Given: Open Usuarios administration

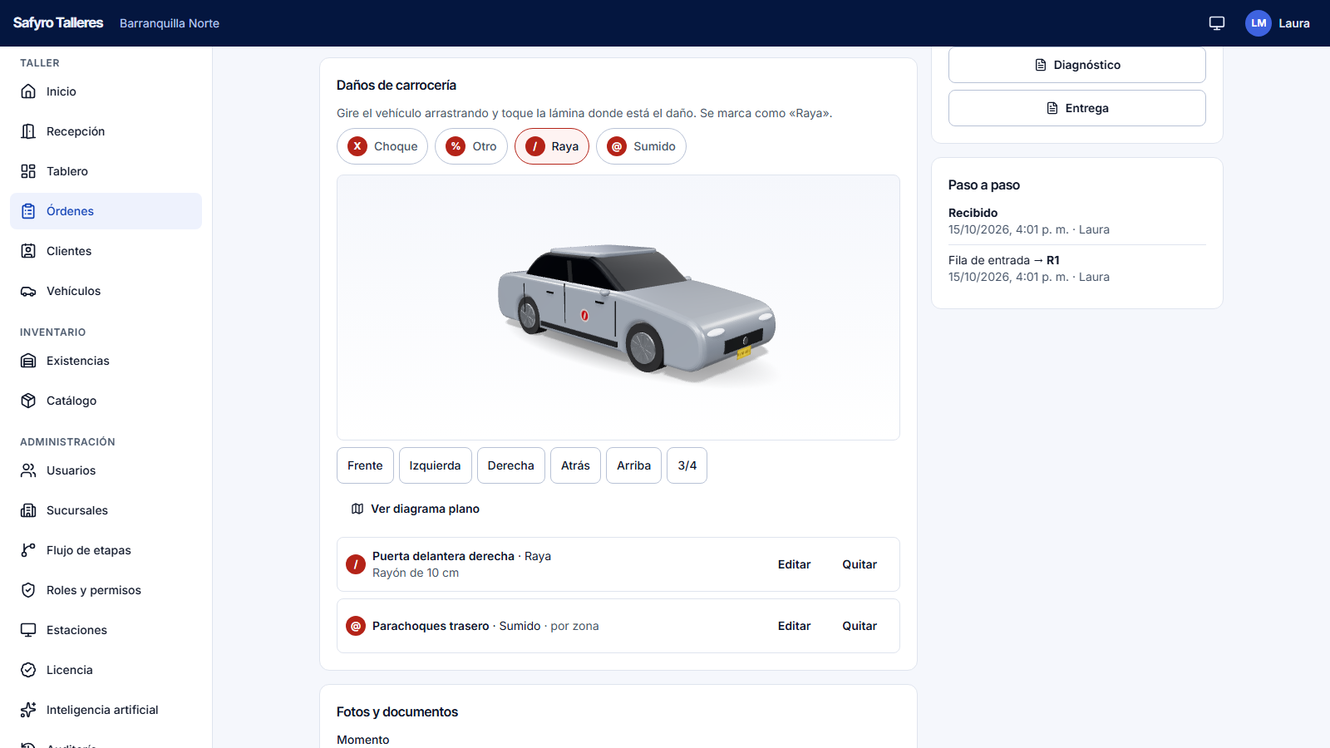Looking at the screenshot, I should click(x=106, y=470).
